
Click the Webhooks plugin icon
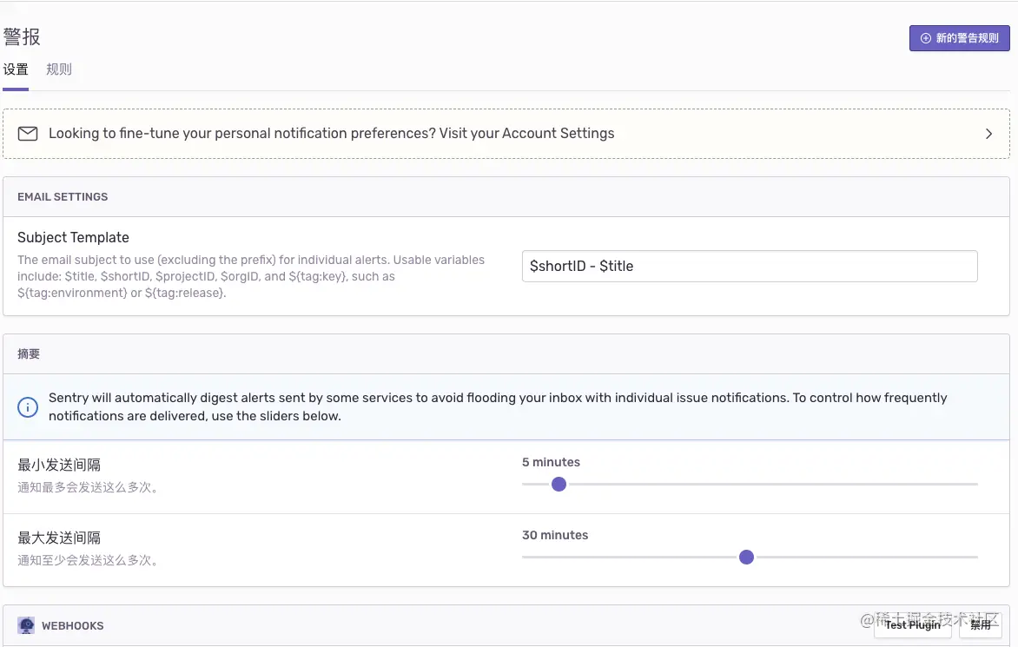(26, 625)
